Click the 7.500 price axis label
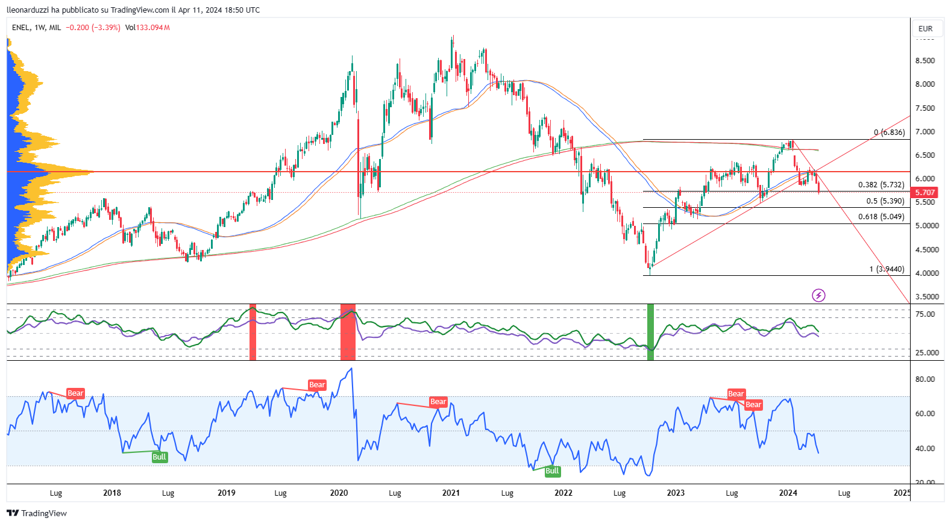 pyautogui.click(x=925, y=108)
